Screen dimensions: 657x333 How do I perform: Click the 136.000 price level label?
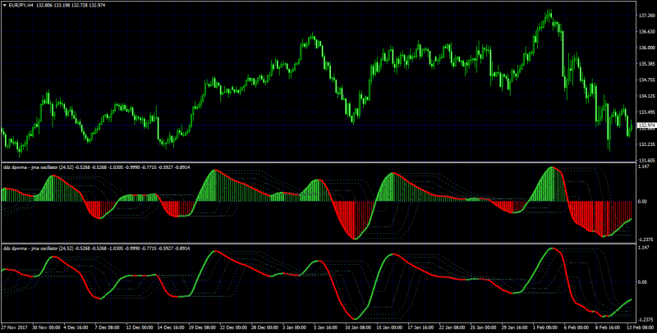(647, 48)
